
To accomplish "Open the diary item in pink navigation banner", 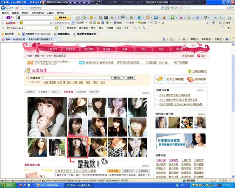I will tap(143, 49).
